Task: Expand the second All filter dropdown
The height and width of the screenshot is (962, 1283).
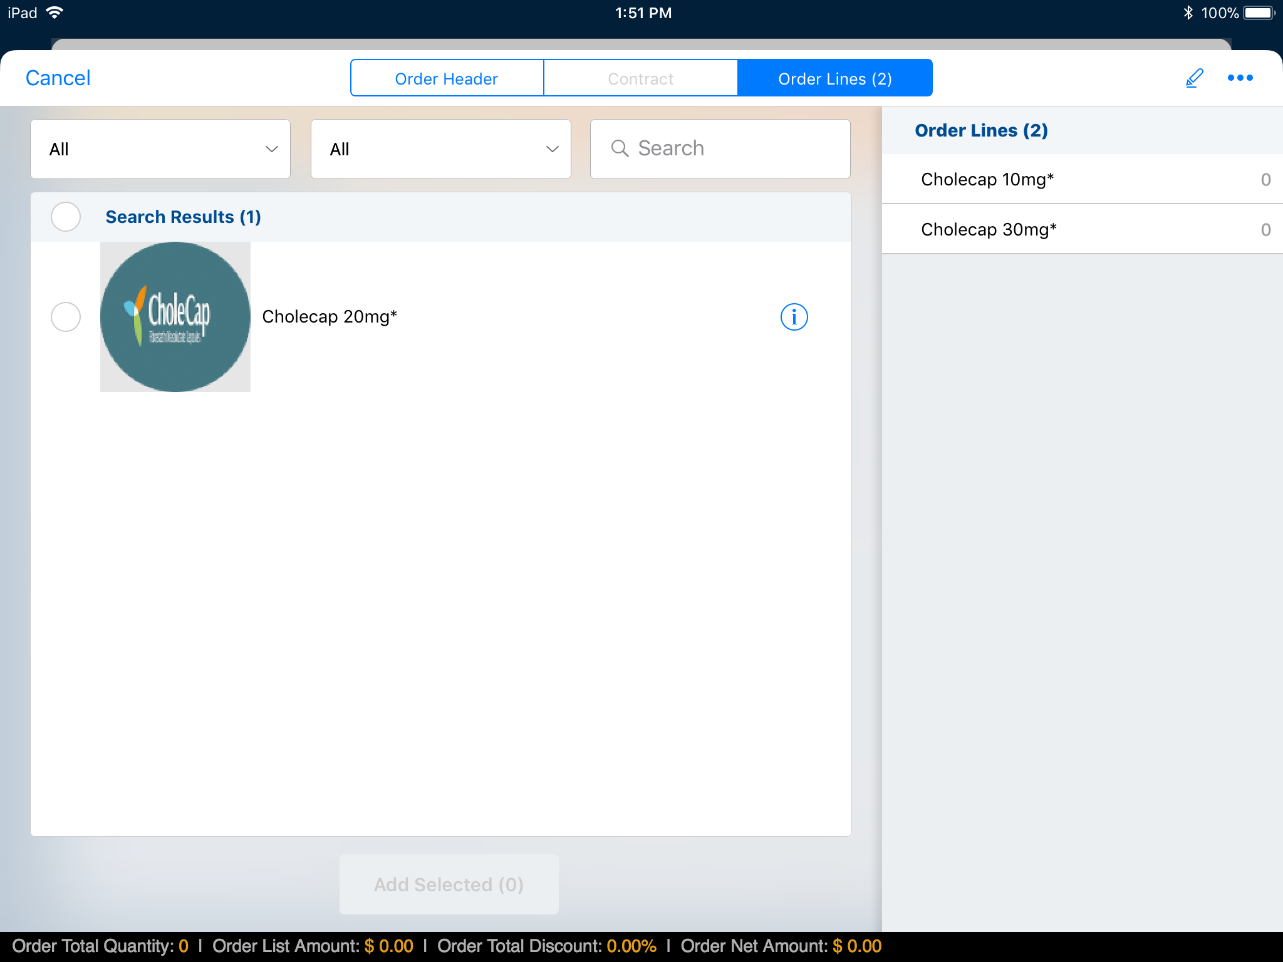Action: coord(440,149)
